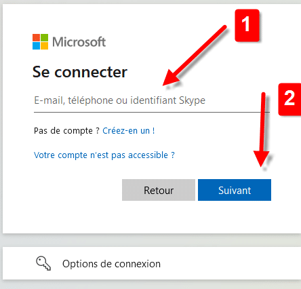Click the Pas de compte ? text
301x289 pixels.
point(66,131)
